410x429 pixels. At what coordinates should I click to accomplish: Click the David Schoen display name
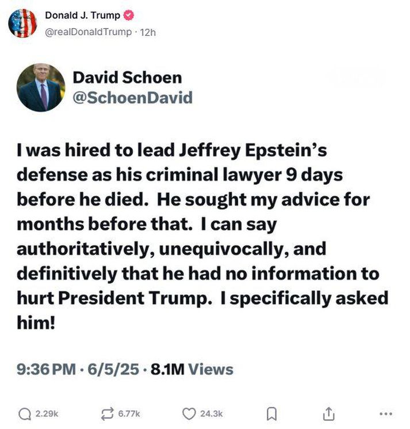coord(127,77)
